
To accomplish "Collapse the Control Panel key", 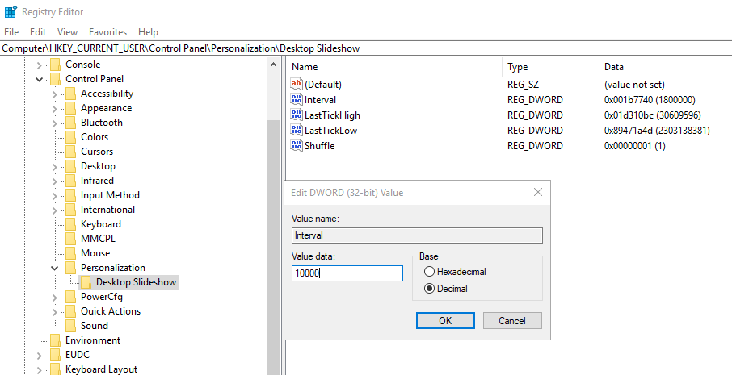I will click(x=40, y=79).
